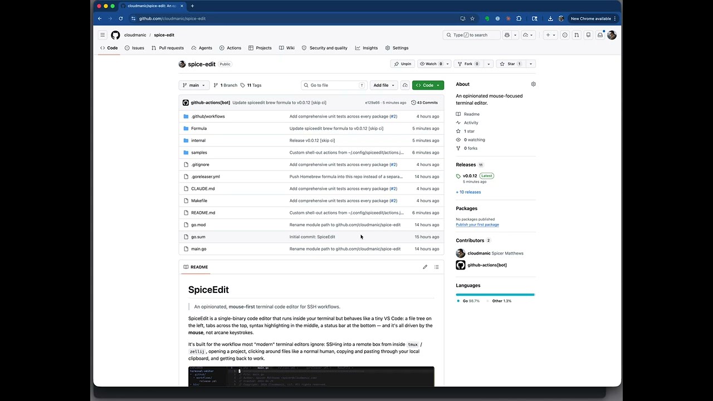Star the spice-edit repository
Screen dimensions: 713x401
(511, 64)
